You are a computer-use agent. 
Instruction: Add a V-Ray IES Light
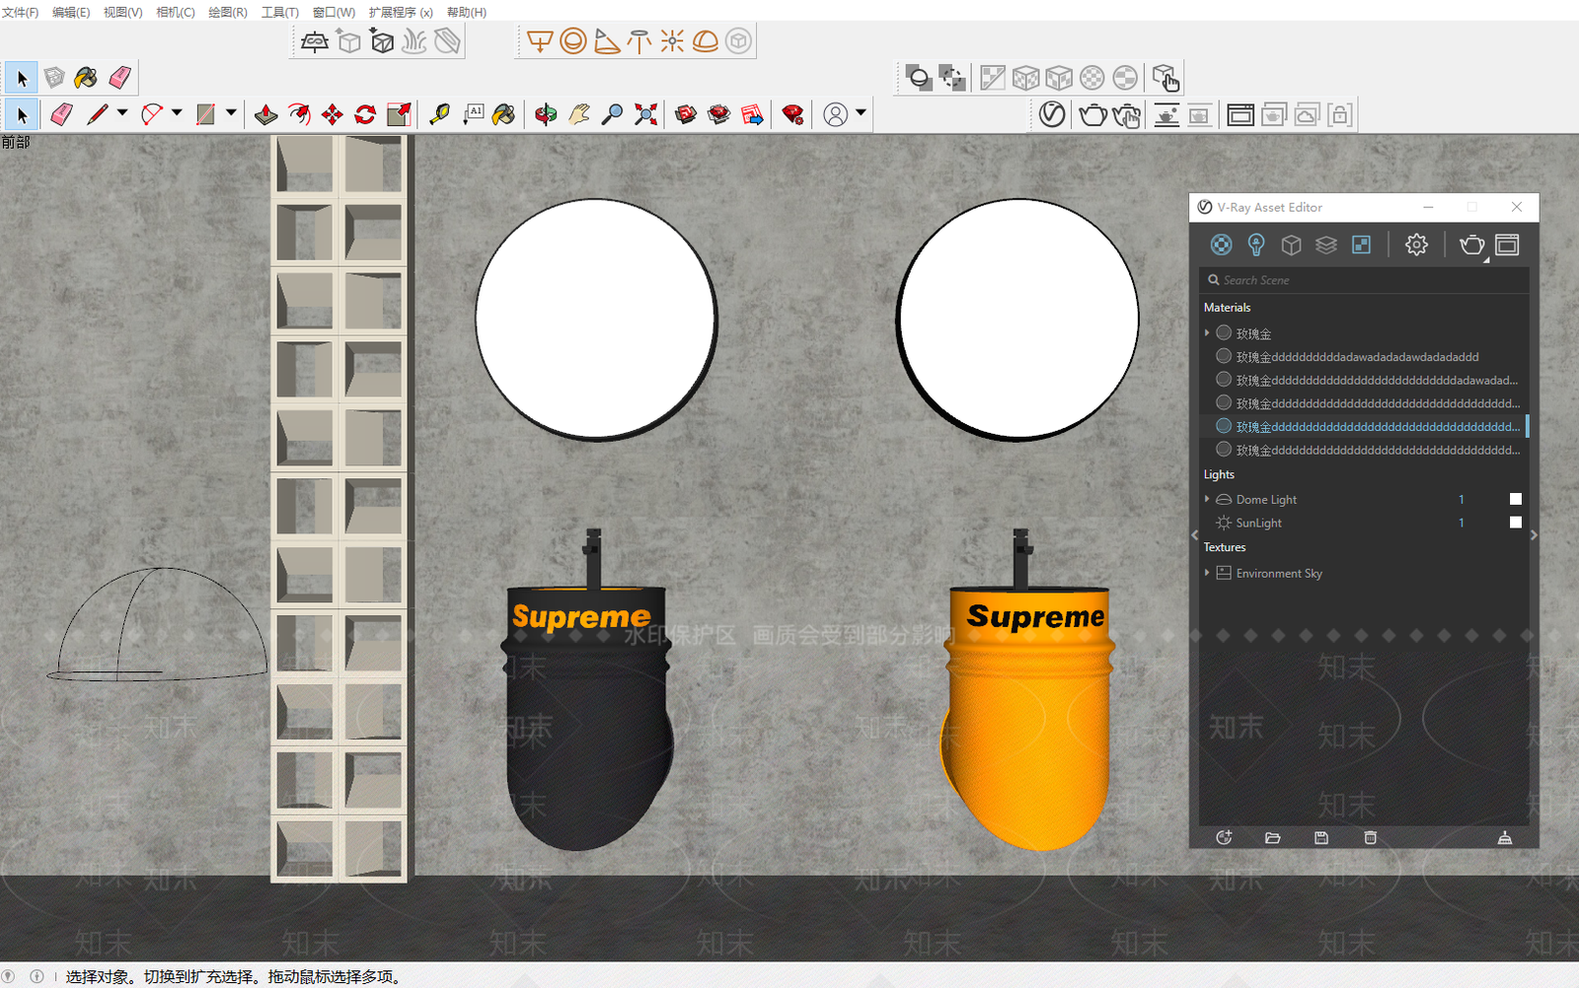coord(639,41)
